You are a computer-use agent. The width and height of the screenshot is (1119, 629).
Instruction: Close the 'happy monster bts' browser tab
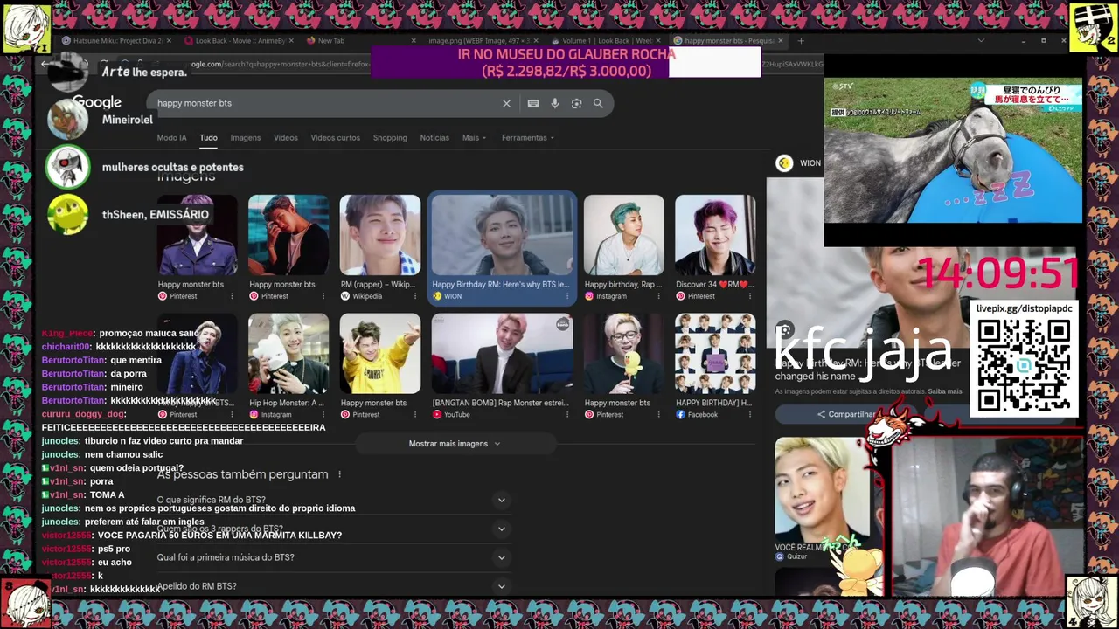point(780,40)
